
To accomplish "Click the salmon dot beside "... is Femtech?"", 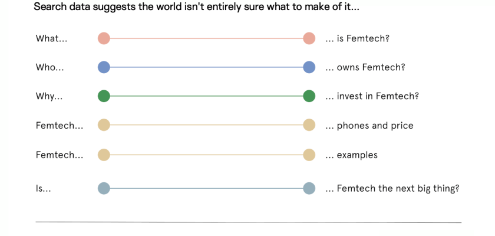I will pos(309,38).
